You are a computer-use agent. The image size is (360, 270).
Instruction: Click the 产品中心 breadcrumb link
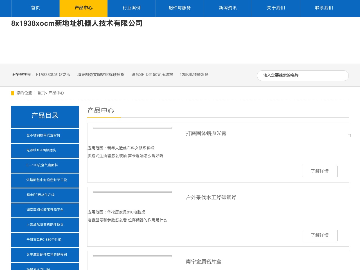click(x=56, y=93)
